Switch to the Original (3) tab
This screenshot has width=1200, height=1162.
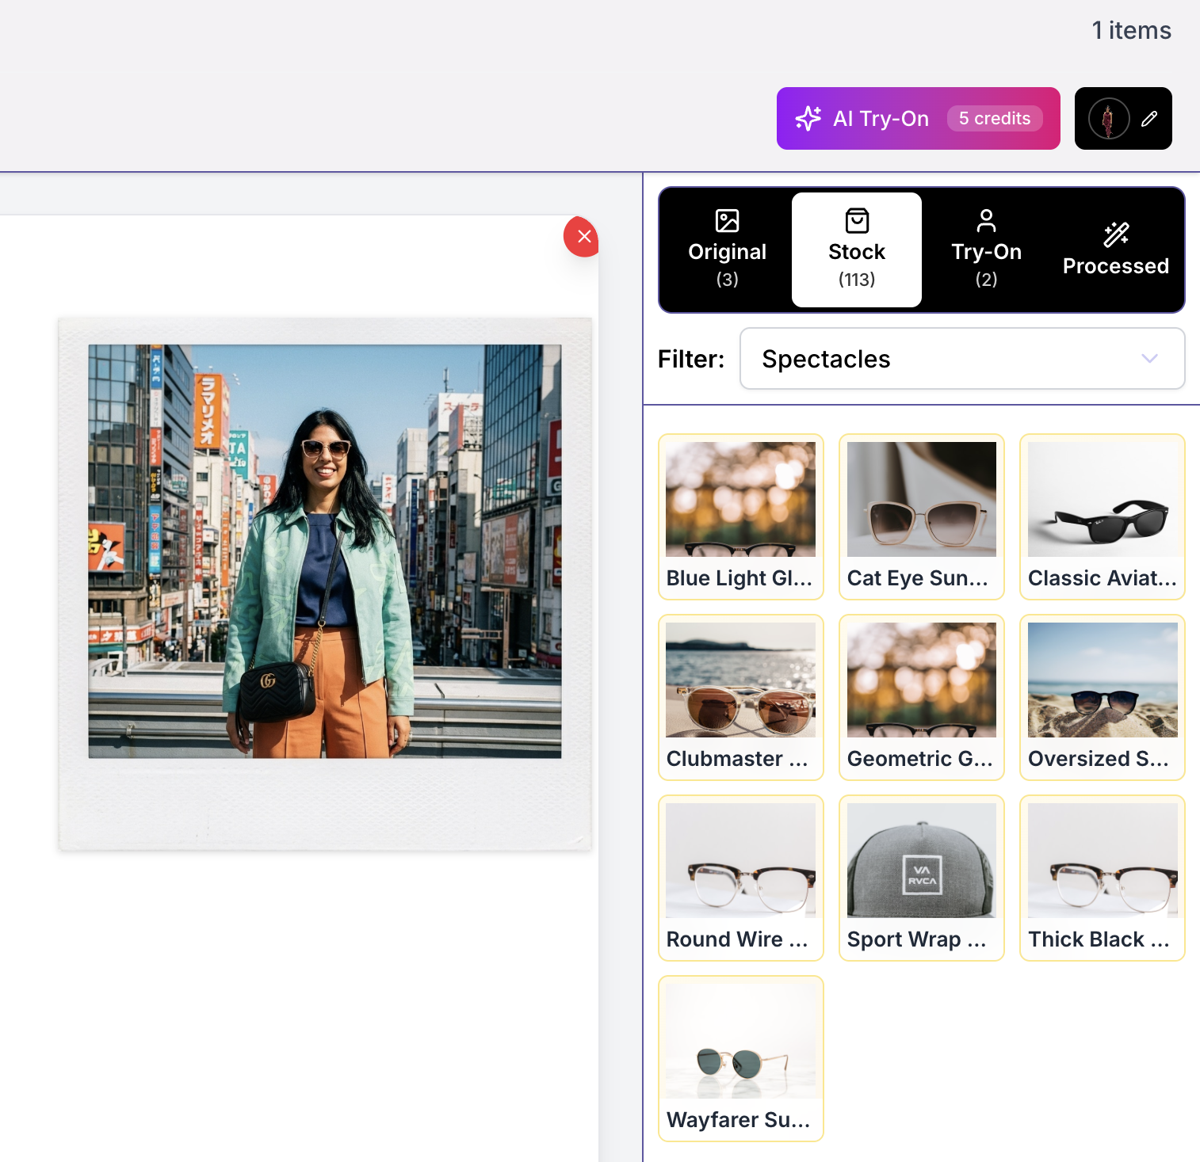coord(726,250)
